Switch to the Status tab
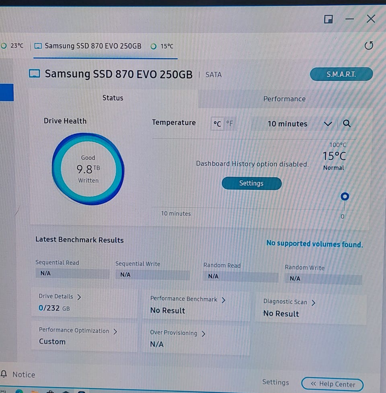Screen dimensions: 386x393 (x=113, y=98)
